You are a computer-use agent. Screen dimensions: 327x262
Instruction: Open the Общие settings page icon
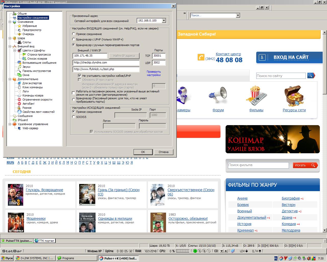point(15,14)
